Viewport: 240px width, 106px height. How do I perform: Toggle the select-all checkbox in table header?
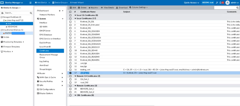(x=70, y=12)
